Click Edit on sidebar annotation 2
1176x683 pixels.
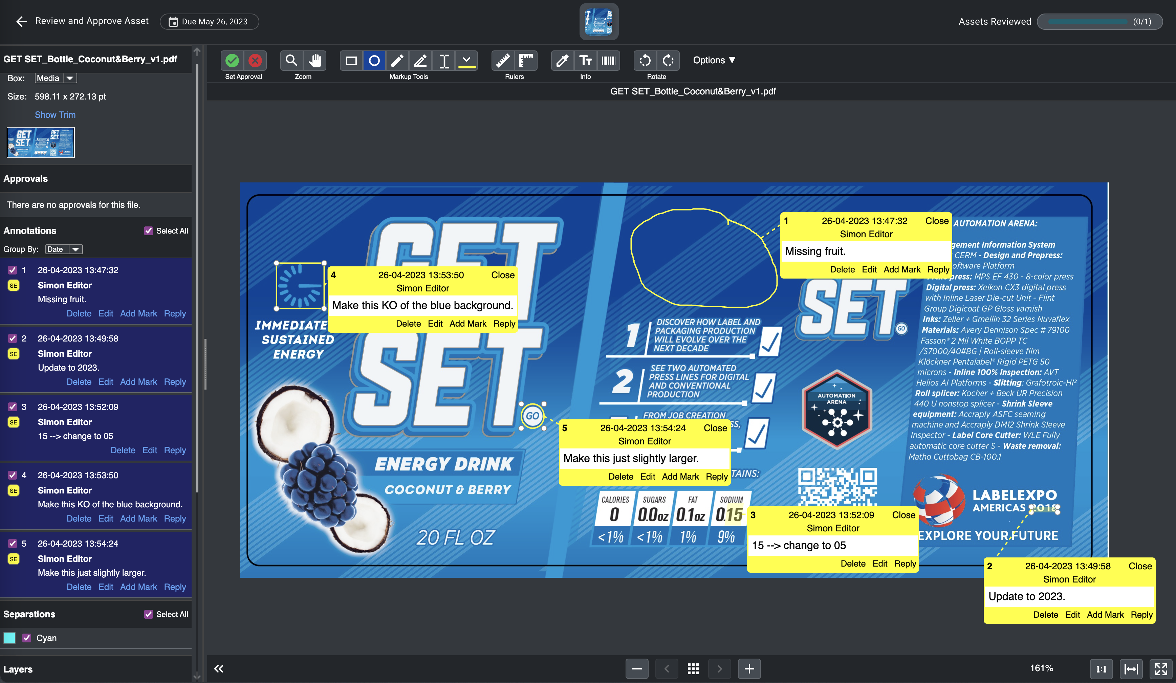click(x=106, y=382)
